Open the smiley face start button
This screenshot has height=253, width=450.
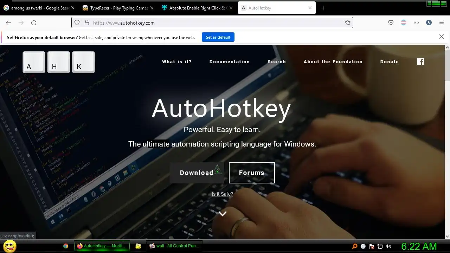pyautogui.click(x=9, y=246)
